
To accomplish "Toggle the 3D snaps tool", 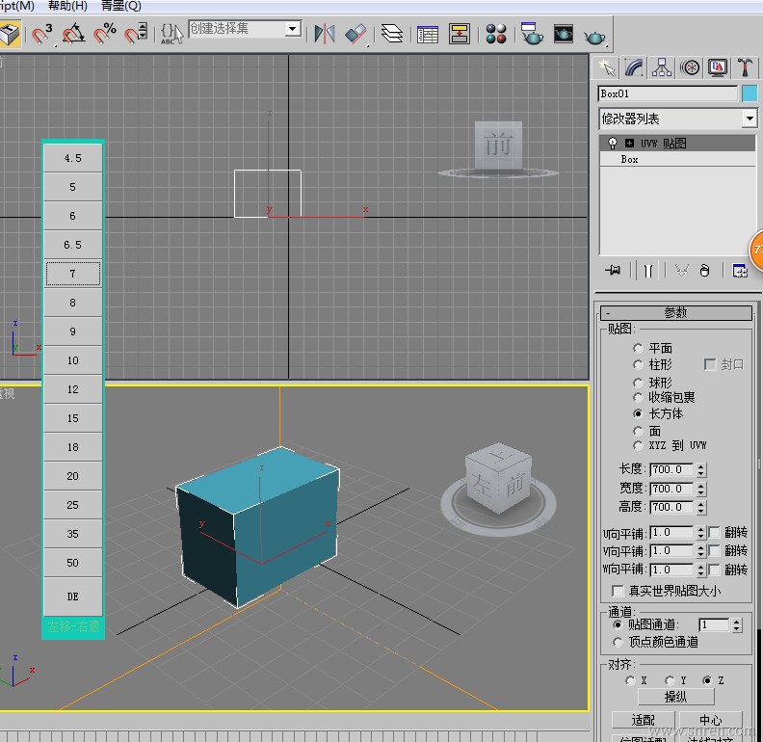I will click(x=41, y=34).
